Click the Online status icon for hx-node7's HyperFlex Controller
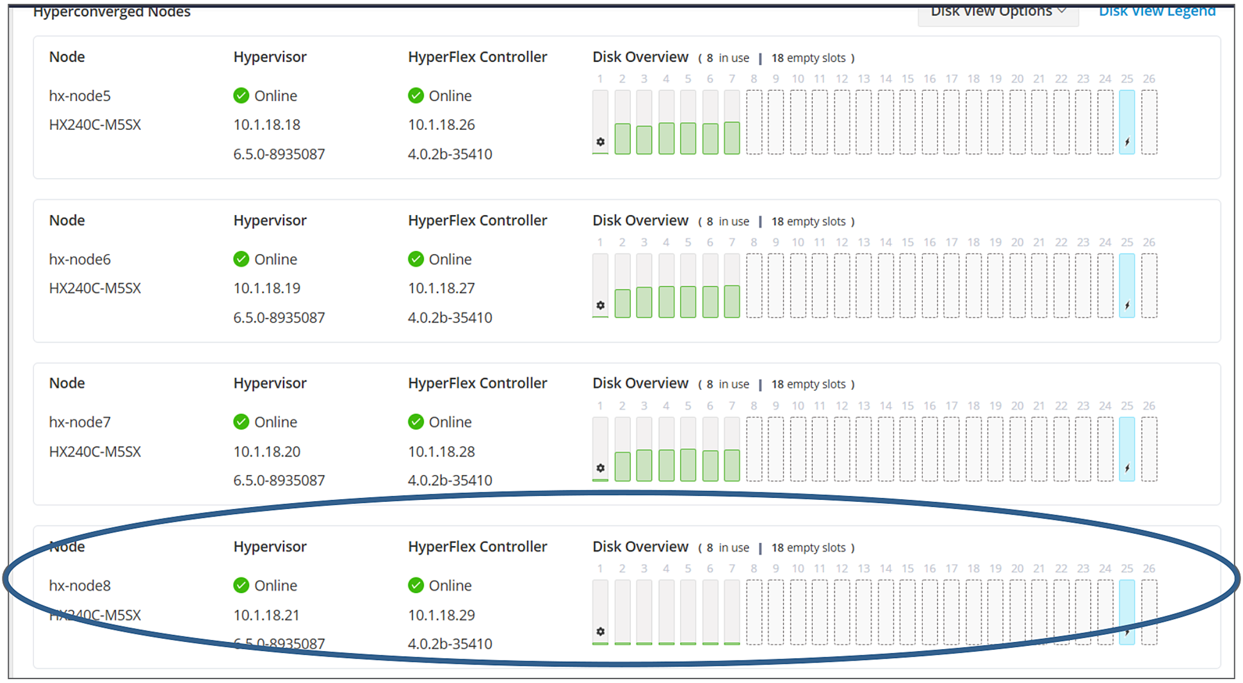Image resolution: width=1243 pixels, height=683 pixels. 416,421
